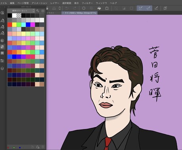Click the カラーセット panel title
The image size is (182, 150).
pyautogui.click(x=26, y=7)
